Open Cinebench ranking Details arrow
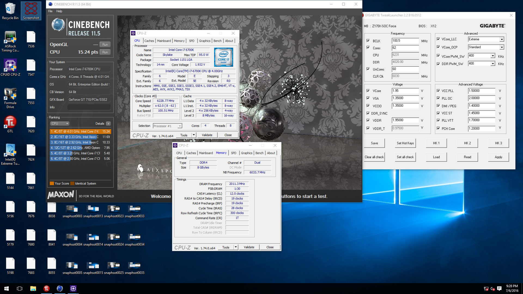This screenshot has width=523, height=294. 108,124
